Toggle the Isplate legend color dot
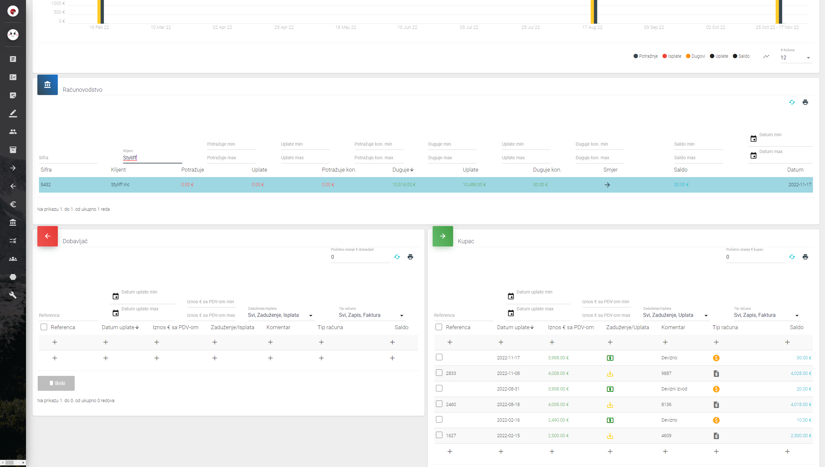This screenshot has width=825, height=467. (x=665, y=56)
